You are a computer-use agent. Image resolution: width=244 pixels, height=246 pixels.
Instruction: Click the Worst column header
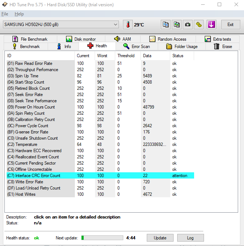pos(105,56)
